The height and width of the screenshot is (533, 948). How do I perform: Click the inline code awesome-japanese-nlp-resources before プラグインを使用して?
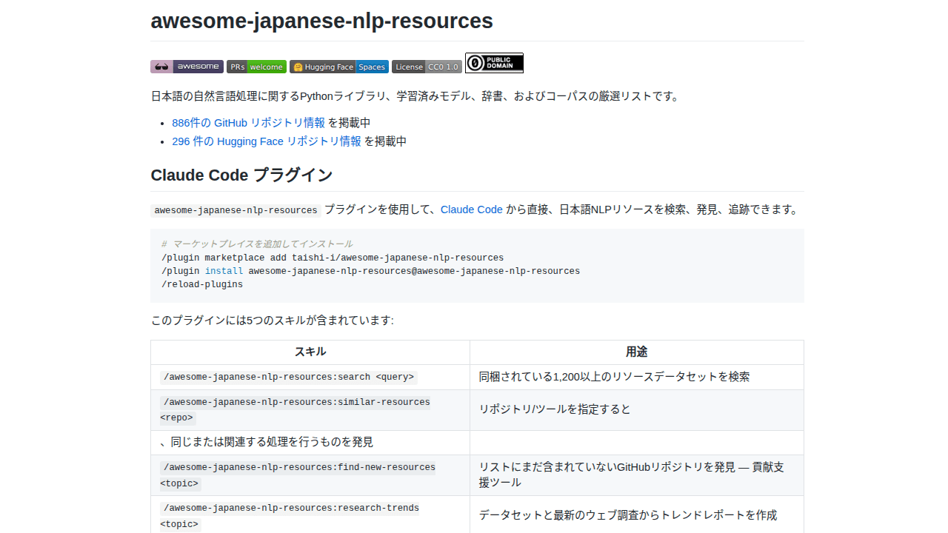(x=236, y=210)
